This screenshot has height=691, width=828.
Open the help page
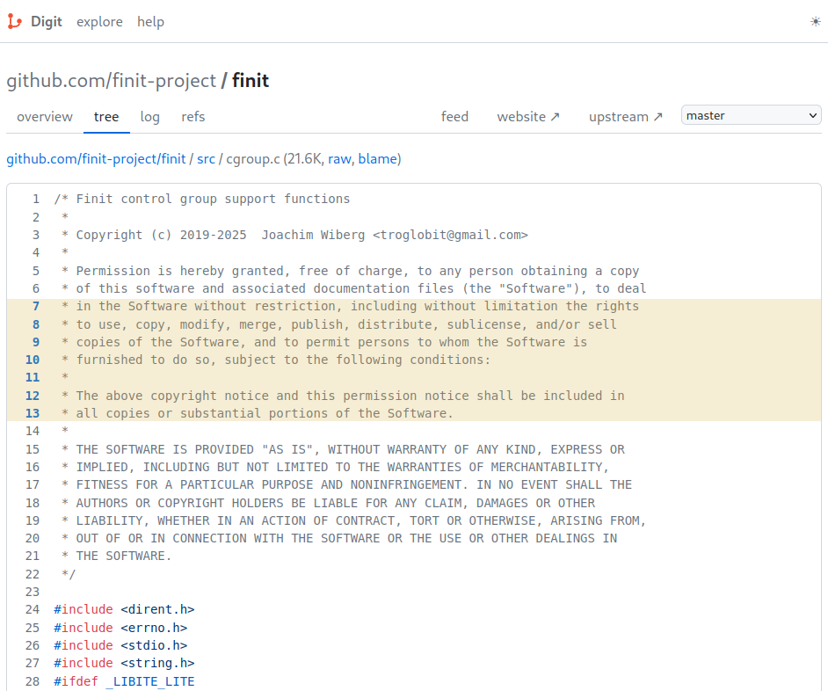coord(150,22)
